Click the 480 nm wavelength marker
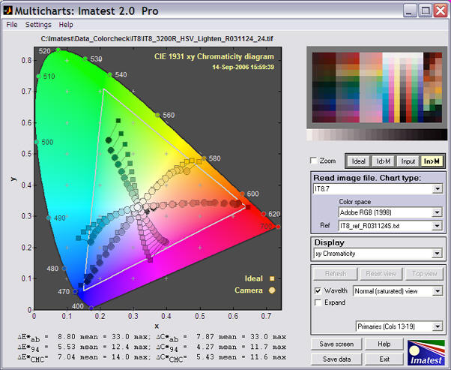This screenshot has height=370, width=451. tap(64, 269)
